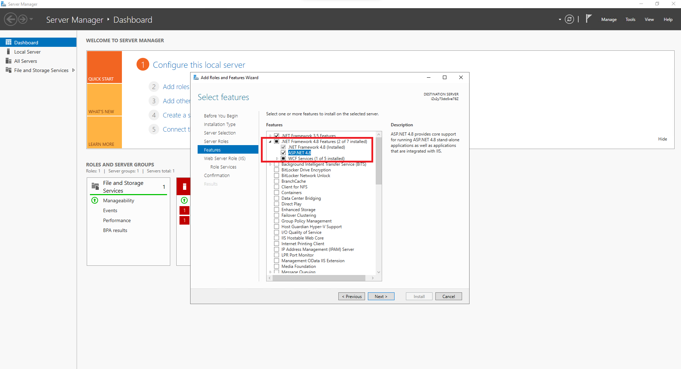Open the navigation history dropdown arrow
Viewport: 681px width, 369px height.
pos(31,19)
